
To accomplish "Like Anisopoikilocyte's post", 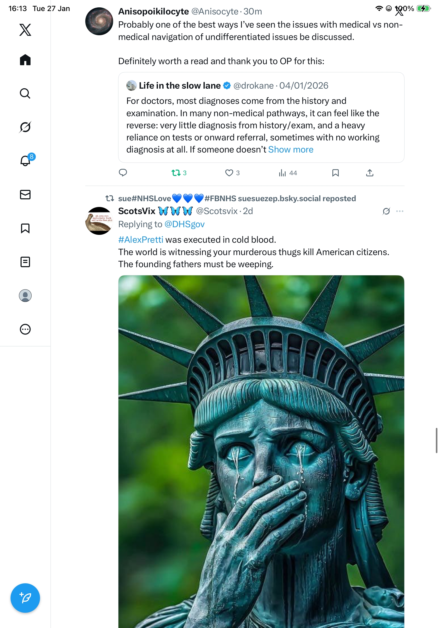I will click(229, 173).
